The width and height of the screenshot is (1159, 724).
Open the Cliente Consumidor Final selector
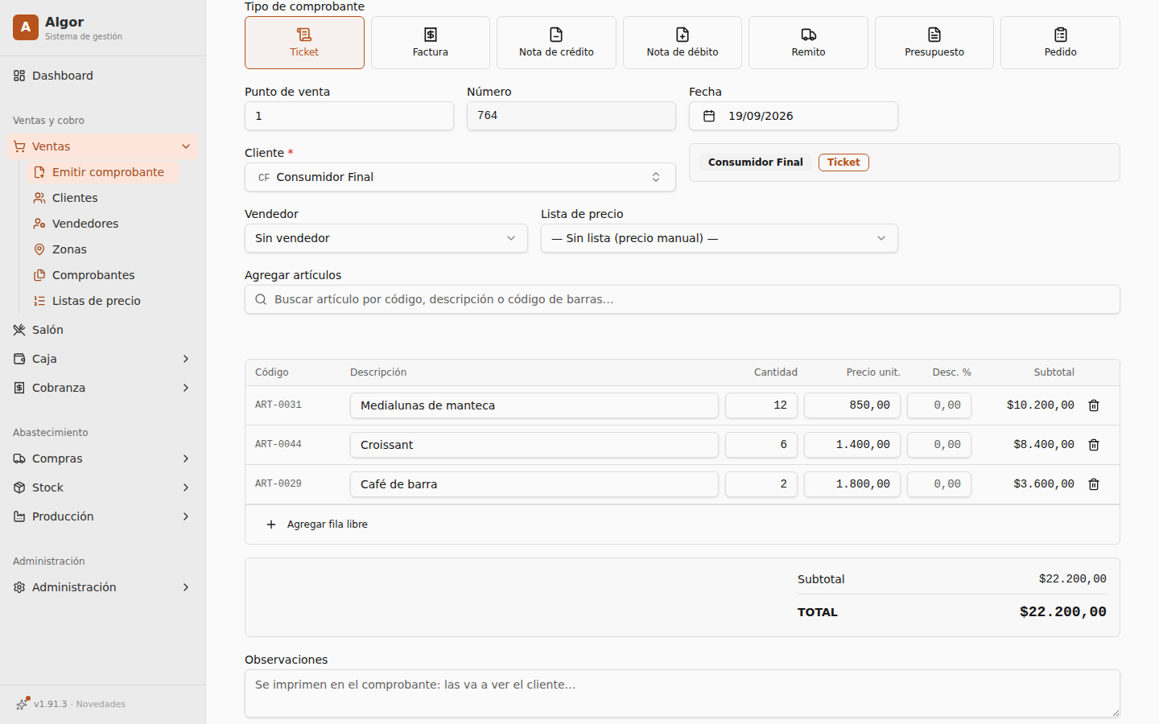coord(460,177)
